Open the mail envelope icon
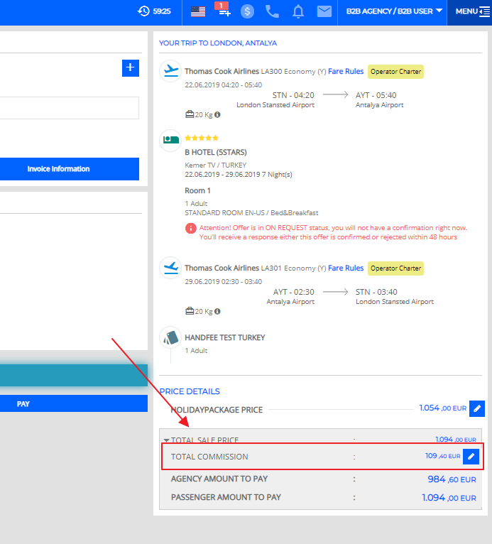492x544 pixels. click(x=324, y=11)
